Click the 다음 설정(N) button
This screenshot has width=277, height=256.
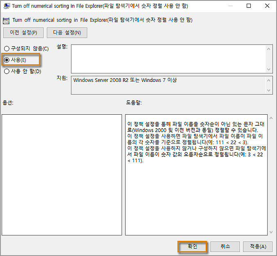click(x=67, y=33)
